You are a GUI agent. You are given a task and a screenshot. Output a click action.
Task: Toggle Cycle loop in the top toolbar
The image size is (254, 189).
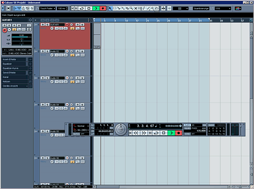coord(82,8)
